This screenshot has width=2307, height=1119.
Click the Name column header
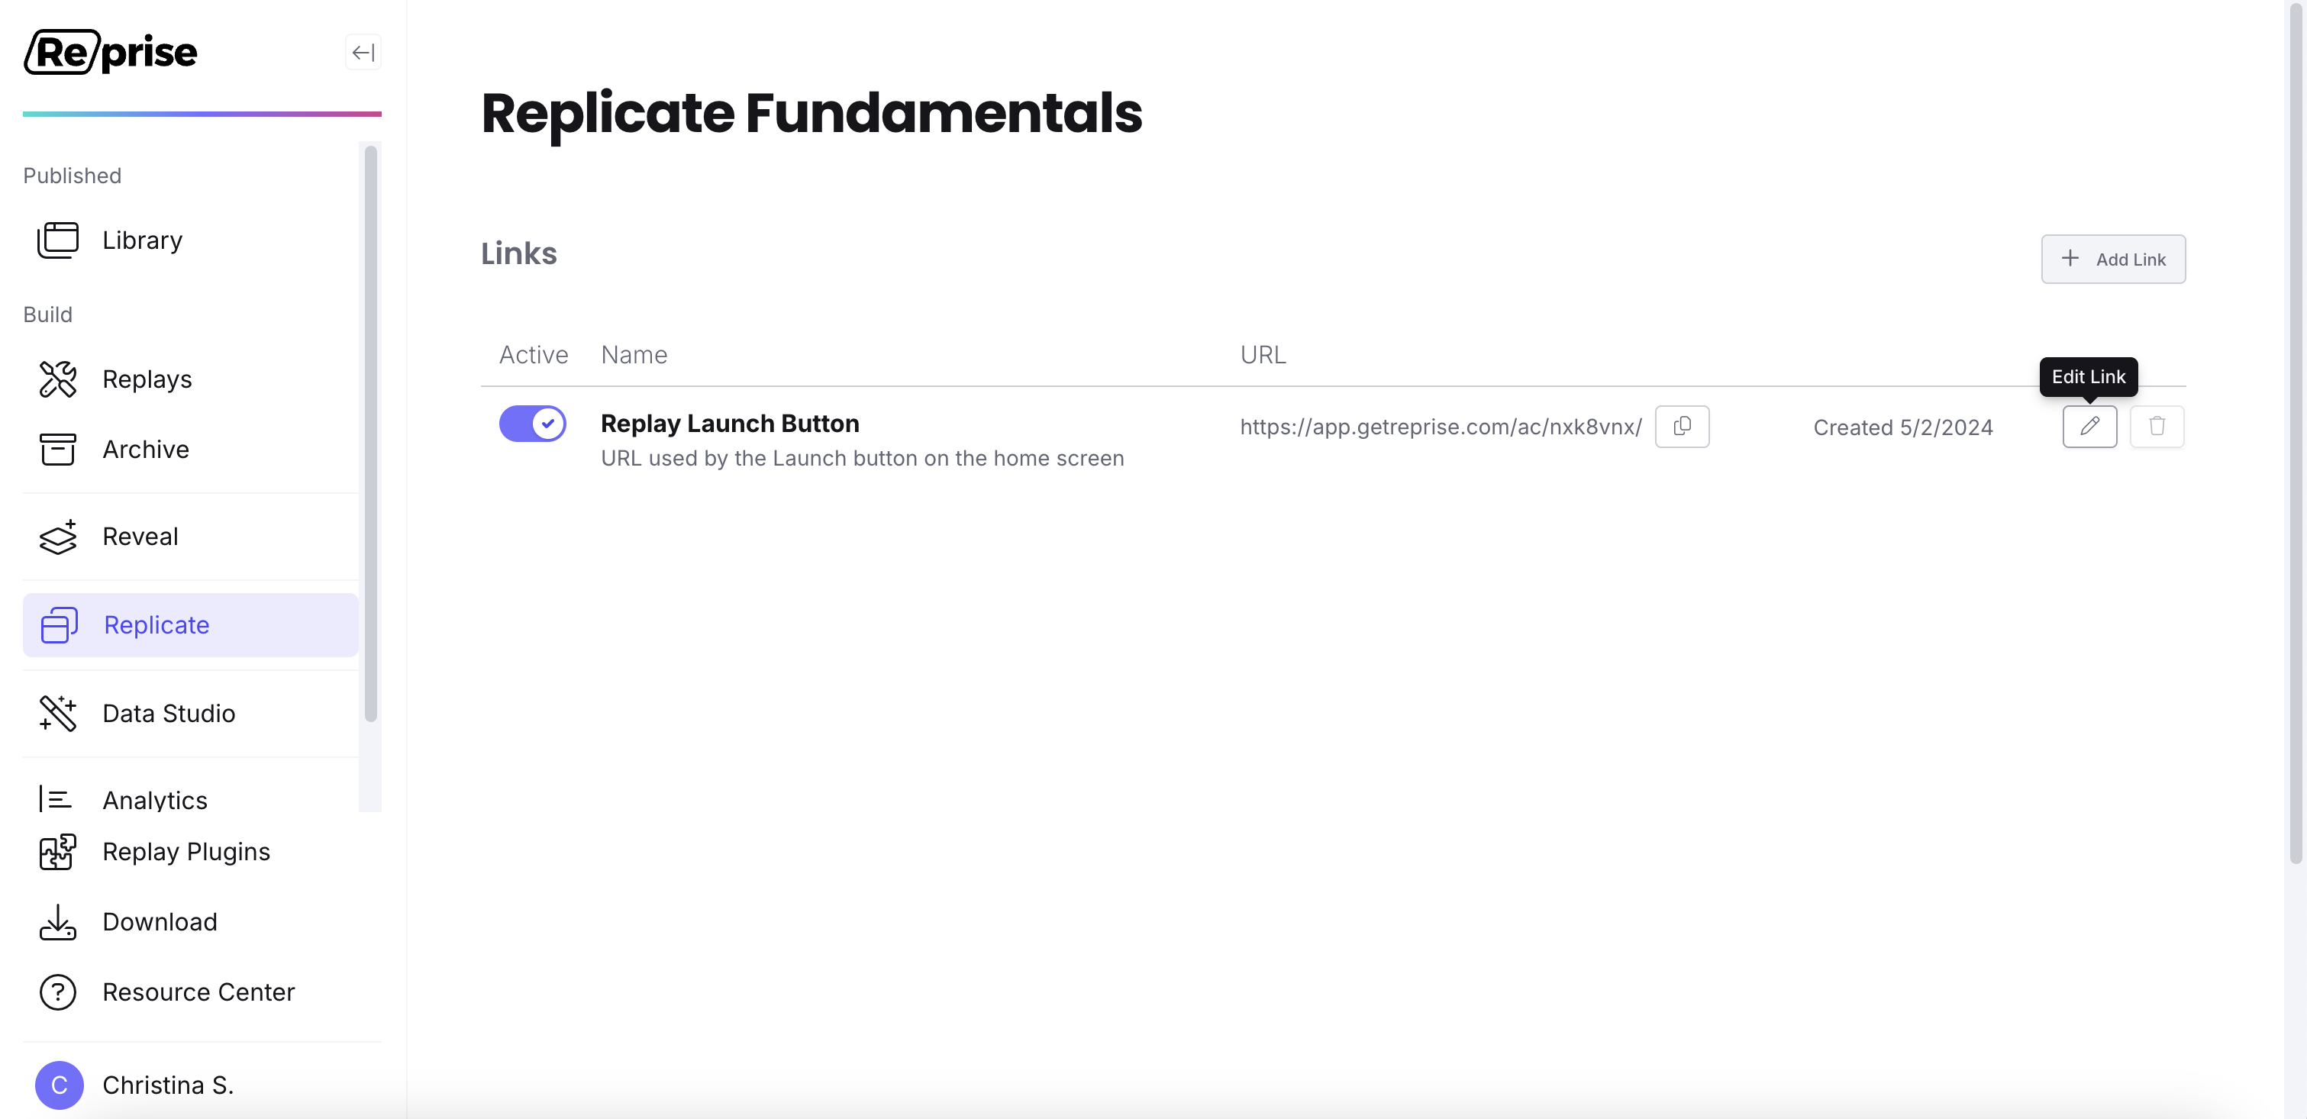[x=633, y=354]
